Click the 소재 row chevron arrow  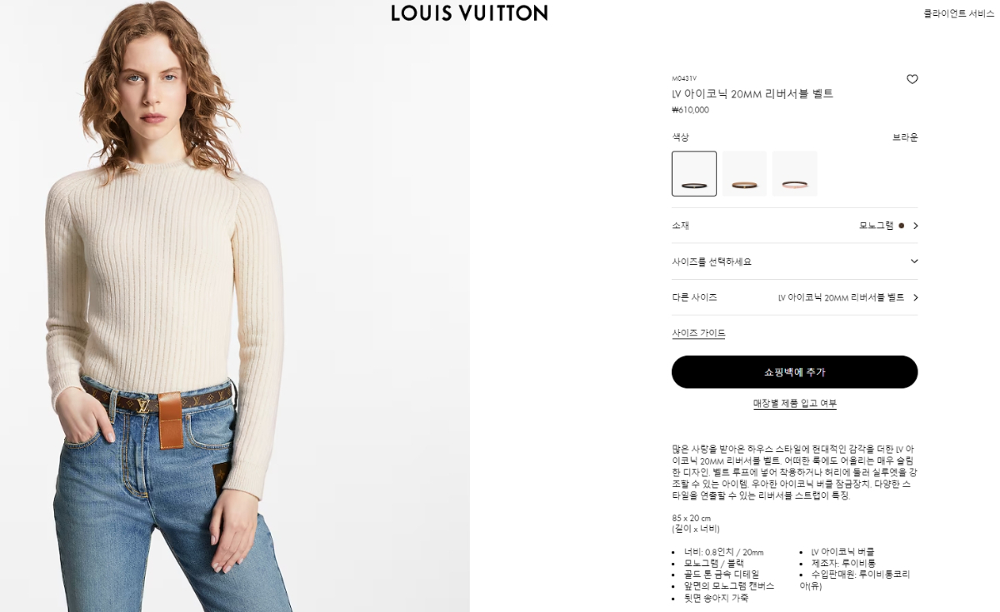point(915,226)
